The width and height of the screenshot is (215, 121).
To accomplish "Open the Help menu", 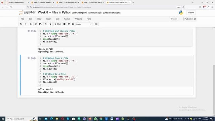I will tap(89, 19).
